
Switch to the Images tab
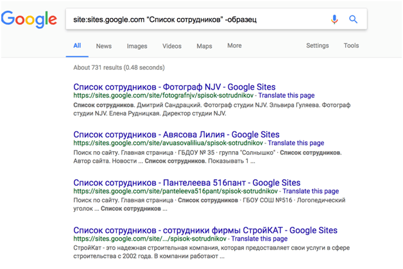coord(137,46)
